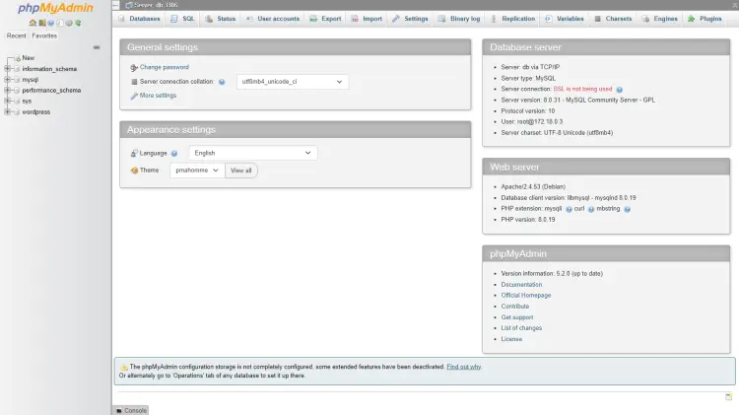The height and width of the screenshot is (415, 739).
Task: Click the New database icon in the tree
Action: point(18,58)
